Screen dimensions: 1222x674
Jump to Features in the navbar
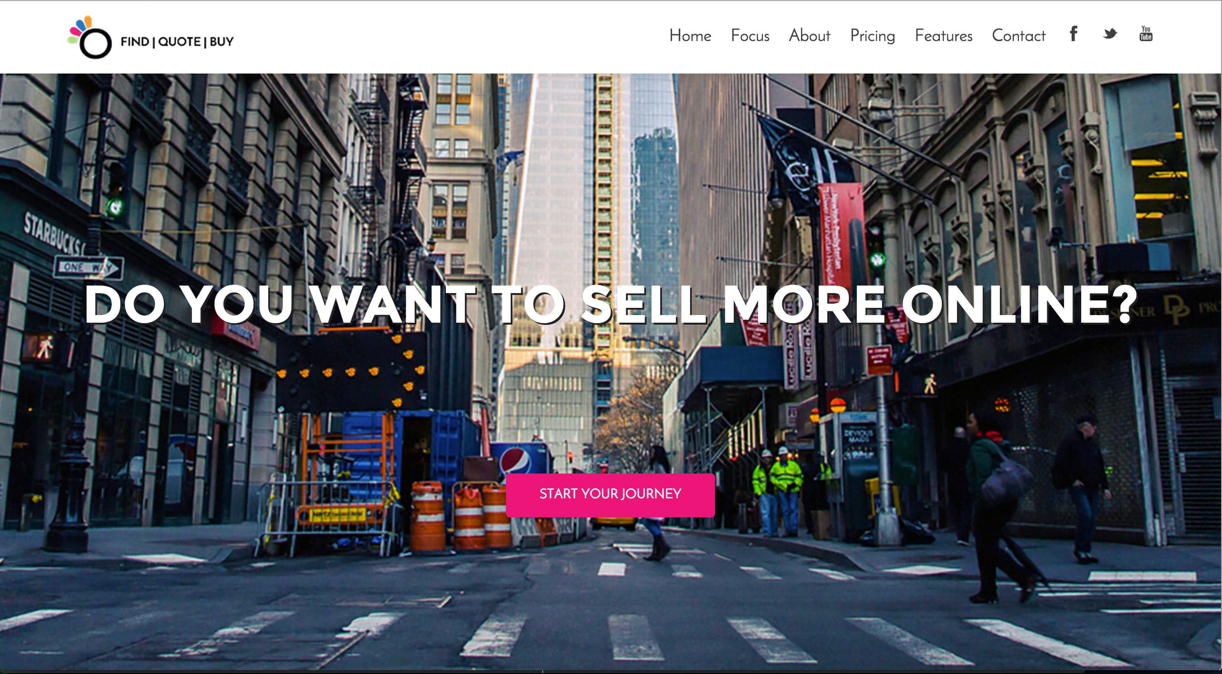tap(943, 36)
